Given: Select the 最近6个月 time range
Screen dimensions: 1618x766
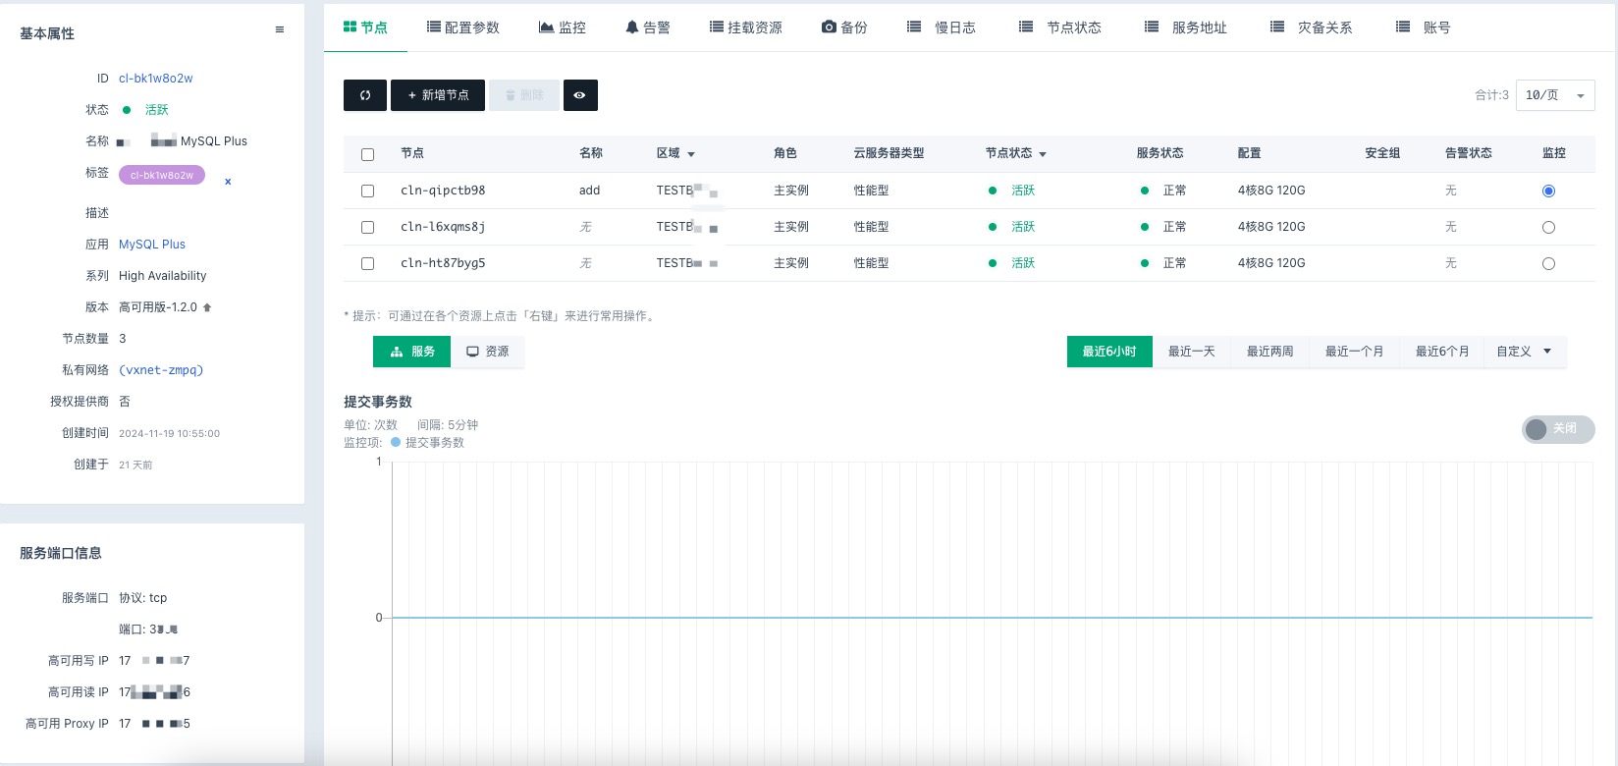Looking at the screenshot, I should 1441,352.
